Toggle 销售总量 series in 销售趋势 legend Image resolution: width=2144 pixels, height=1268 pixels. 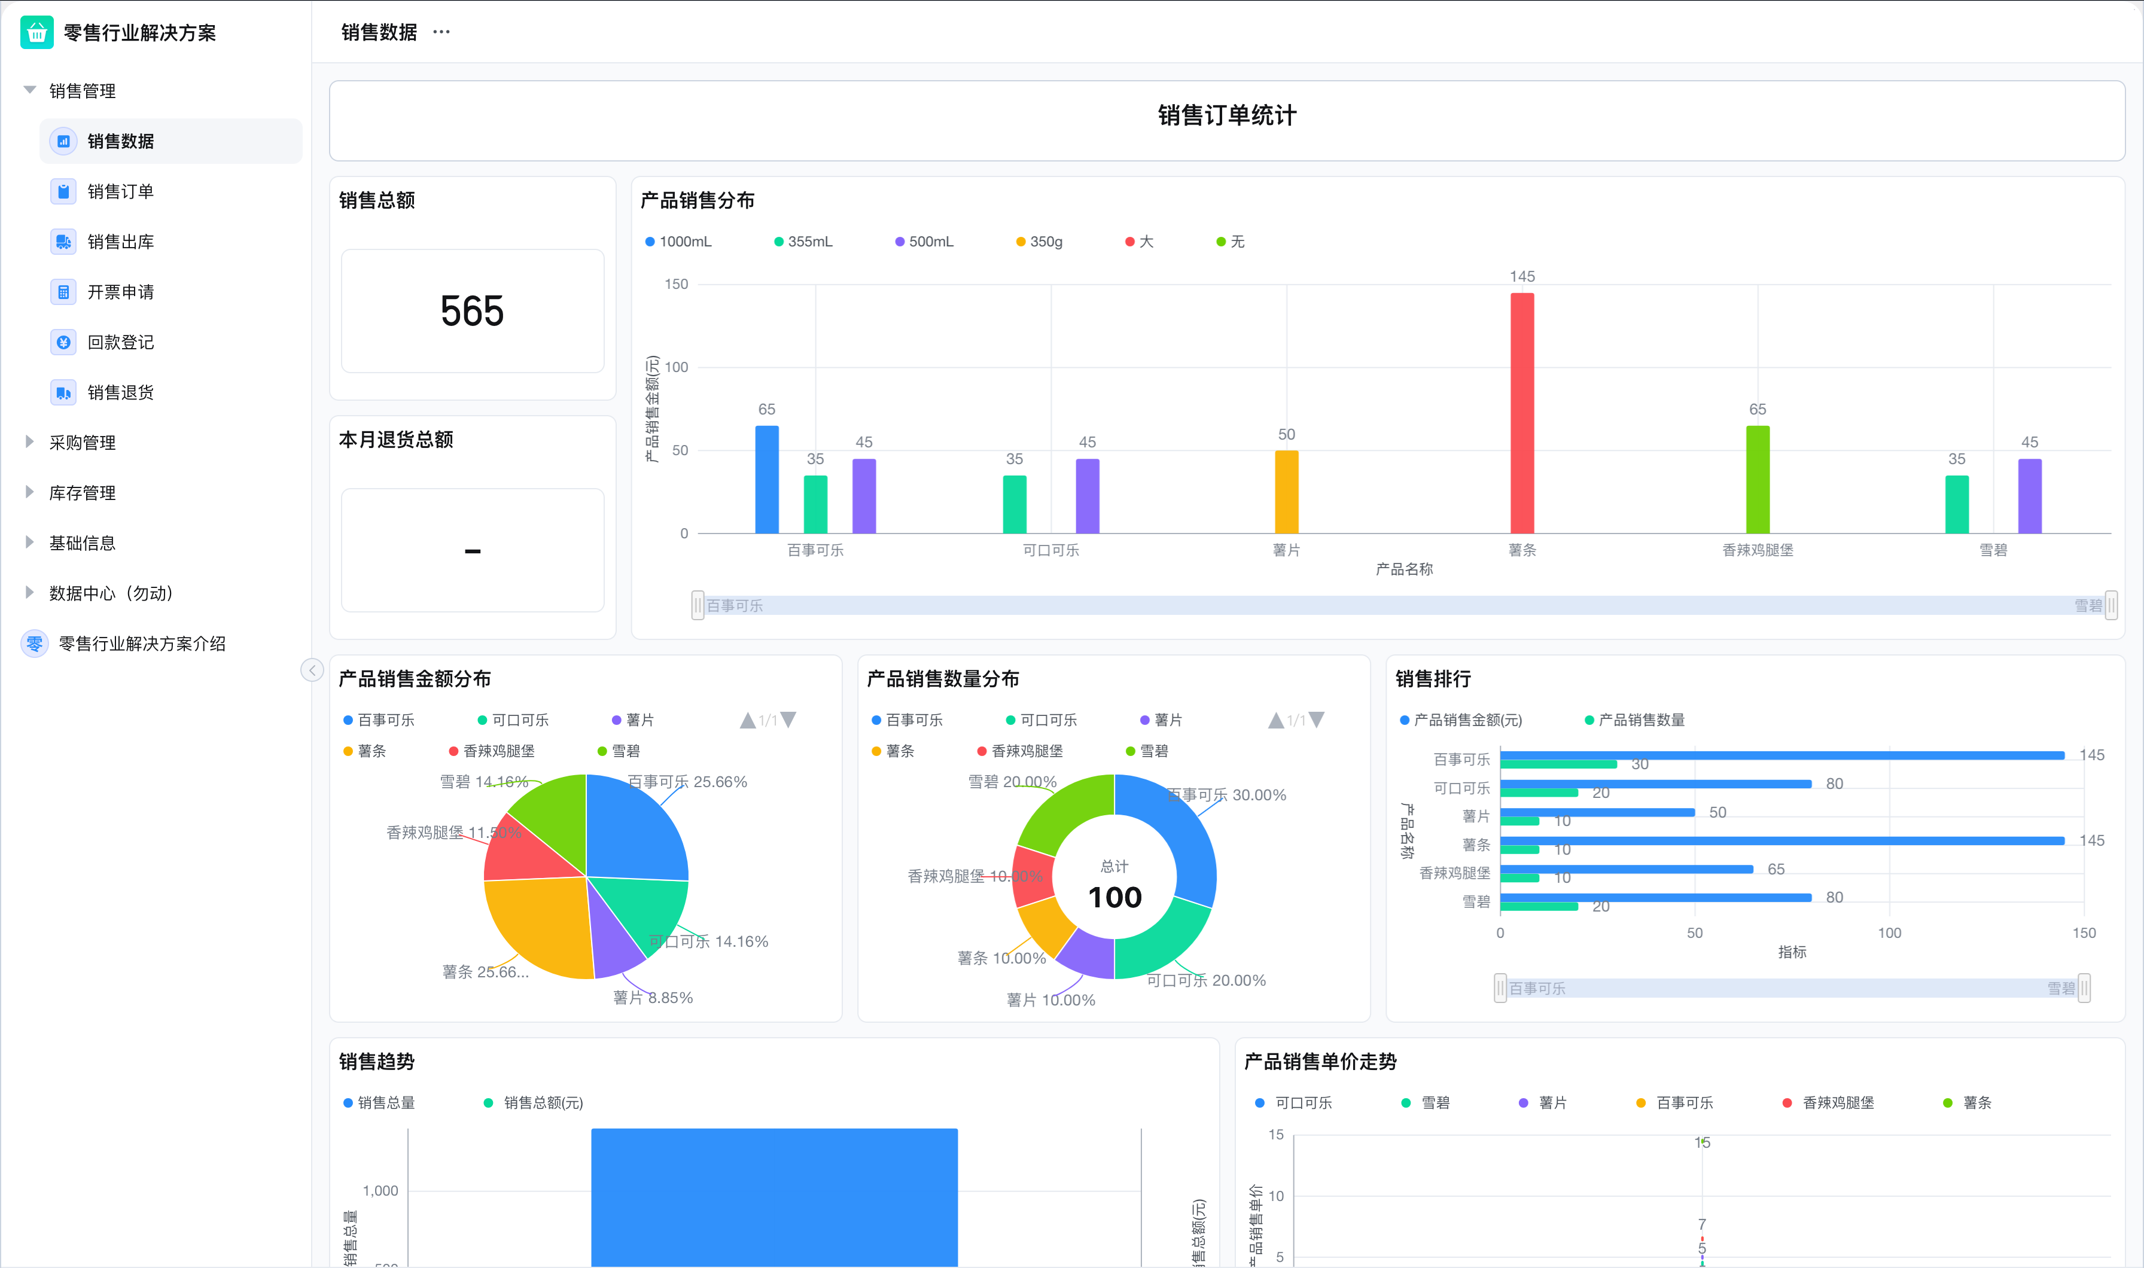tap(379, 1103)
